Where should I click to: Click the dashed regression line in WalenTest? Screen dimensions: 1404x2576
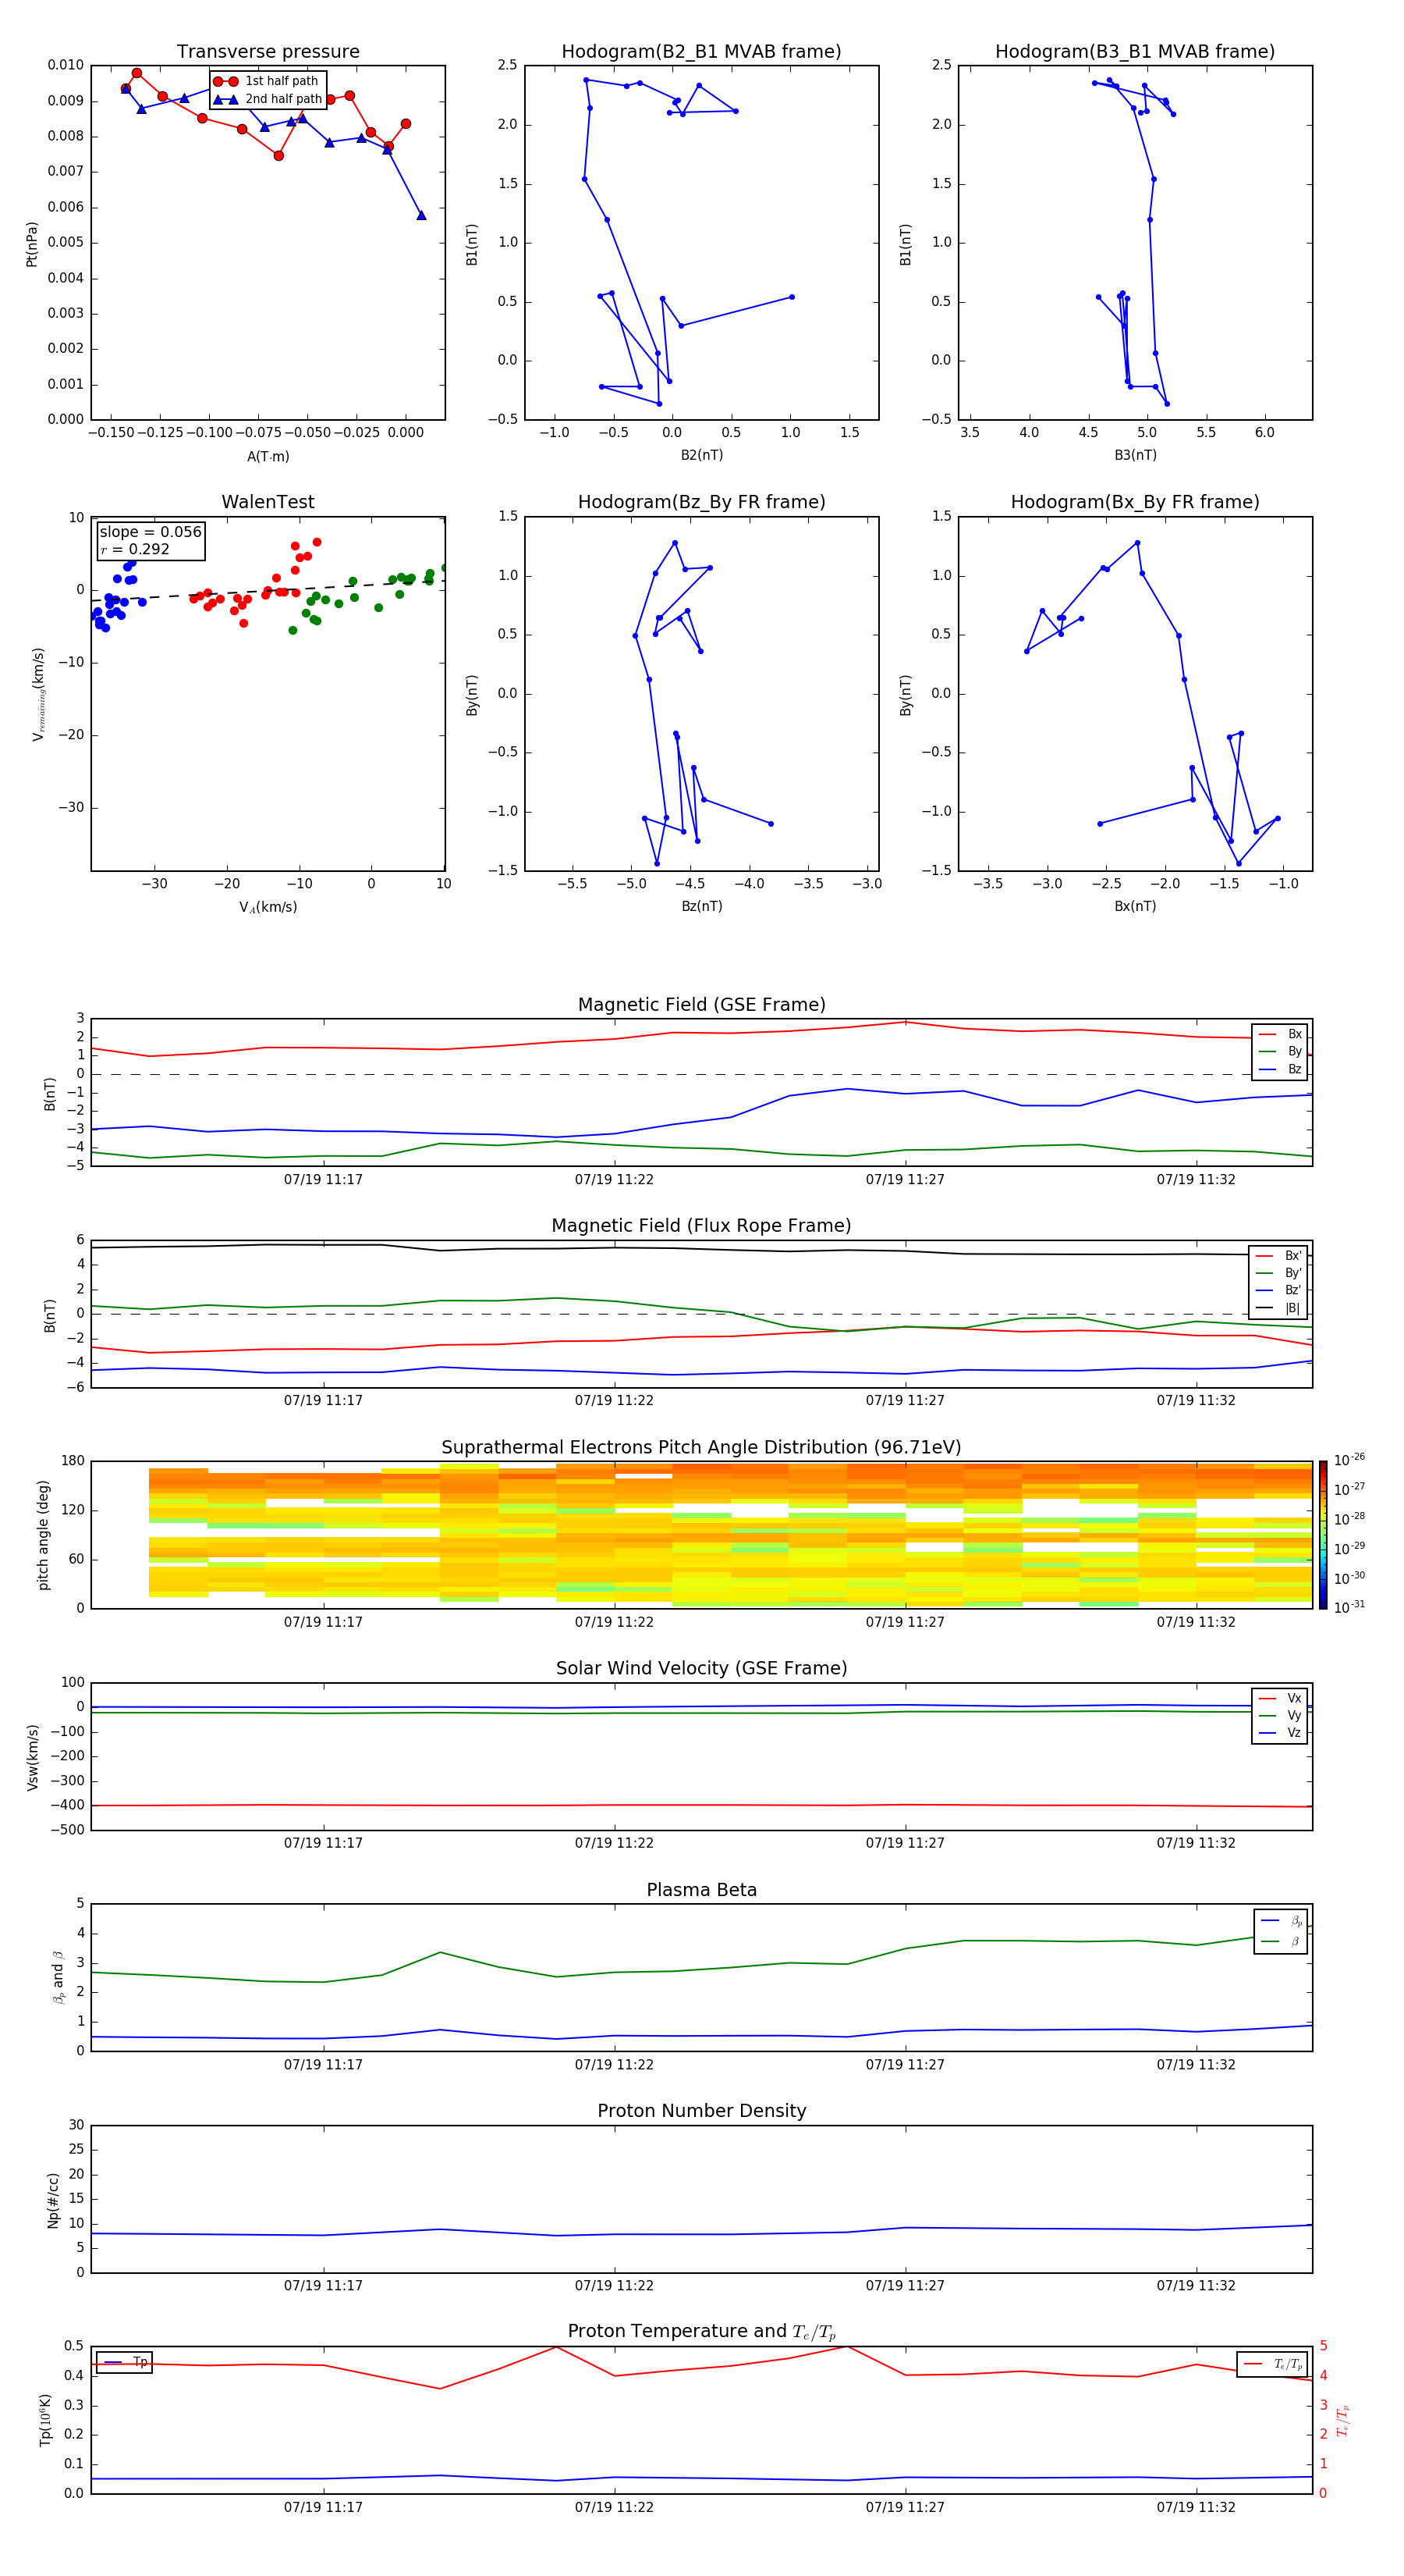pyautogui.click(x=268, y=590)
